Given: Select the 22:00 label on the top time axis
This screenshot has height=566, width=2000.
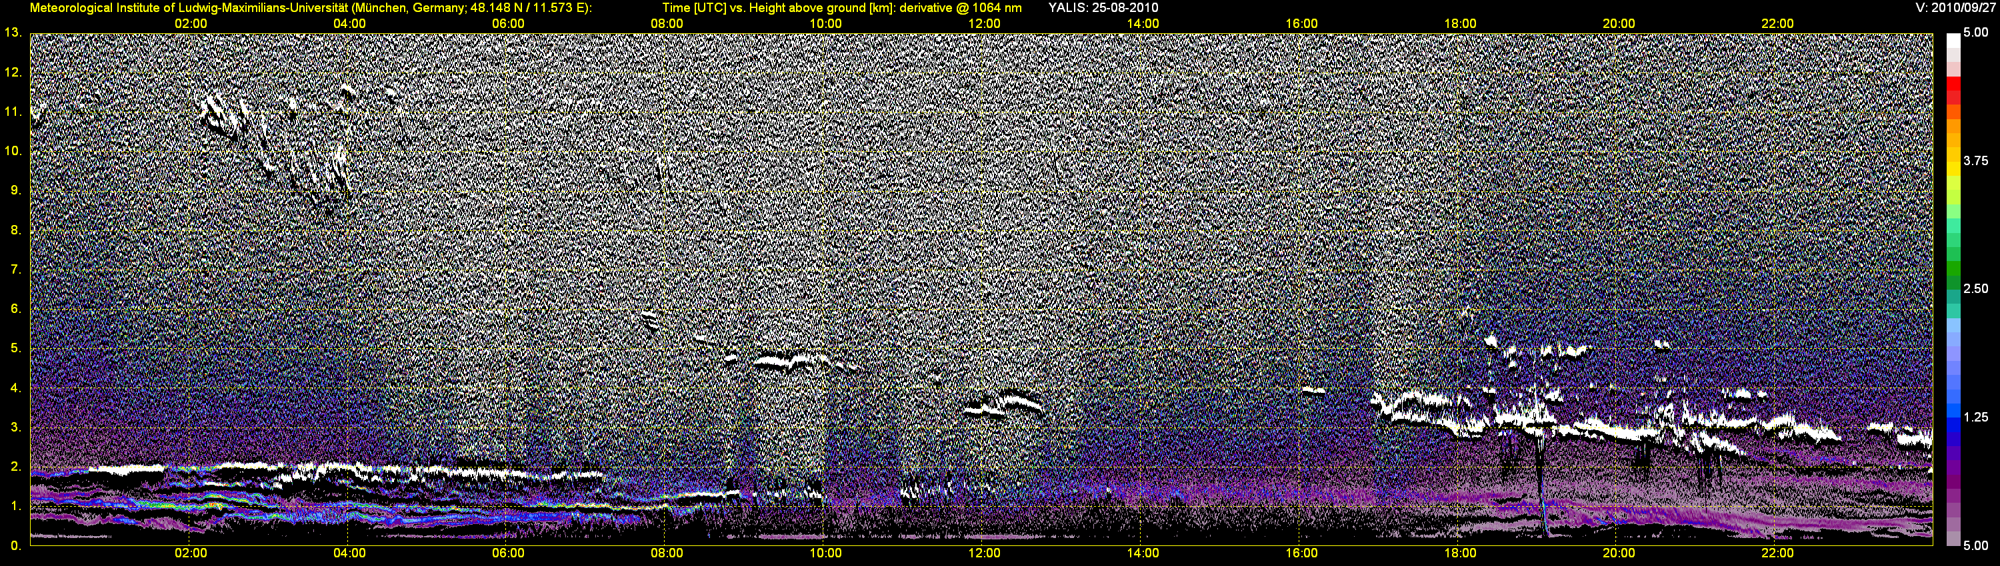Looking at the screenshot, I should click(1777, 24).
